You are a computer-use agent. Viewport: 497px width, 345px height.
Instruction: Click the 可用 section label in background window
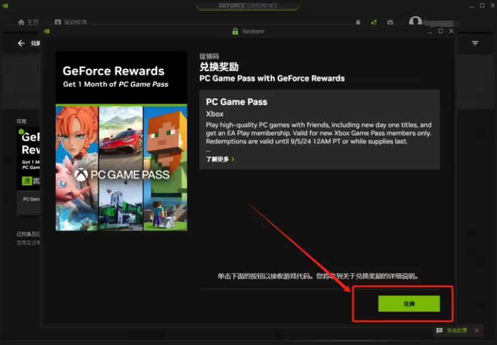tap(21, 121)
